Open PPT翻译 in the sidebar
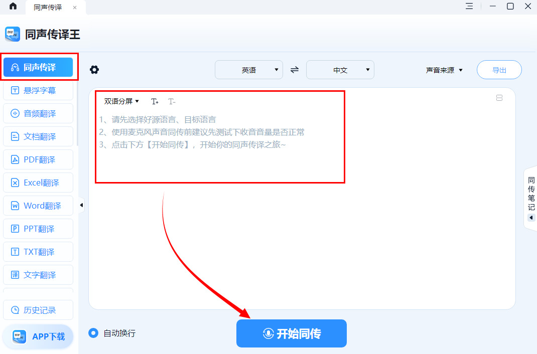Screen dimensions: 537x354 tap(38, 229)
